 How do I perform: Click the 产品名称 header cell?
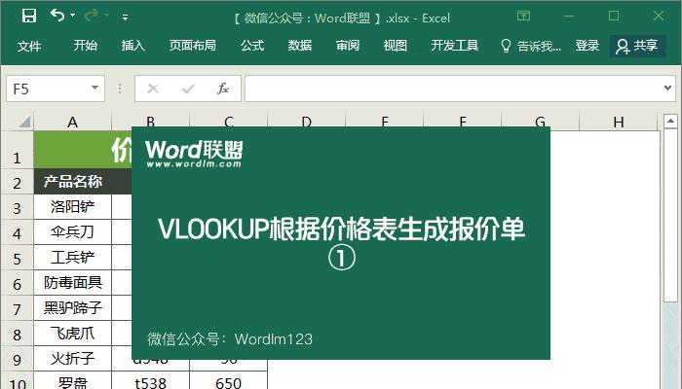73,182
